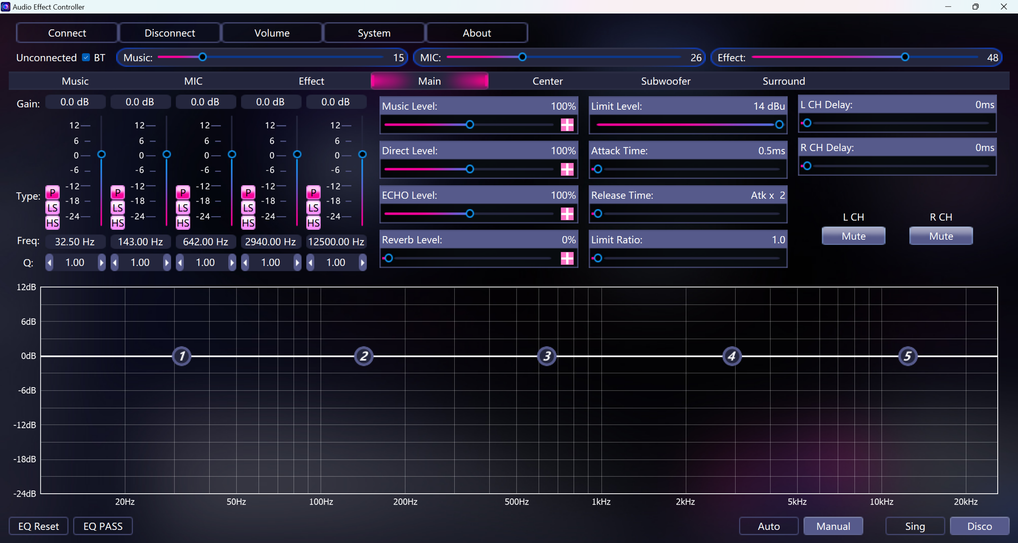Switch to the Surround tab
This screenshot has height=543, width=1018.
(x=783, y=81)
